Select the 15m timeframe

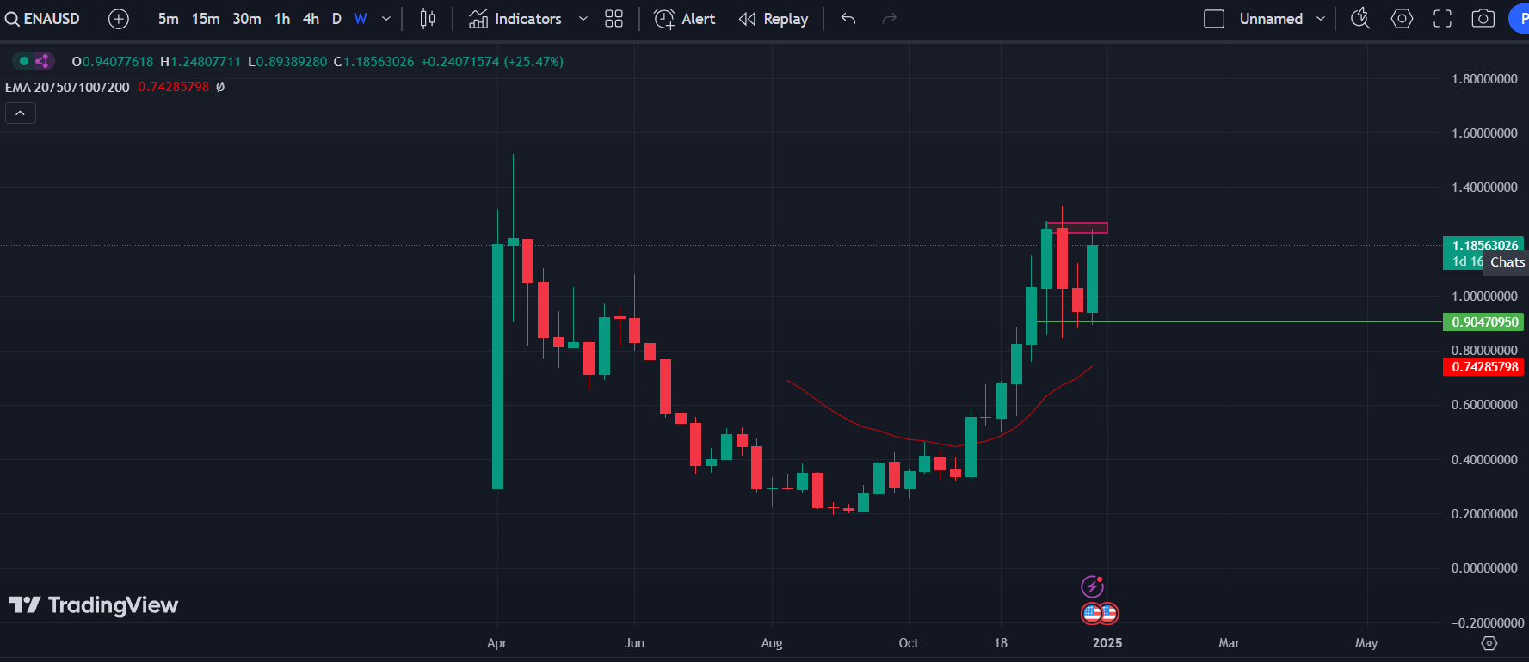click(x=206, y=19)
